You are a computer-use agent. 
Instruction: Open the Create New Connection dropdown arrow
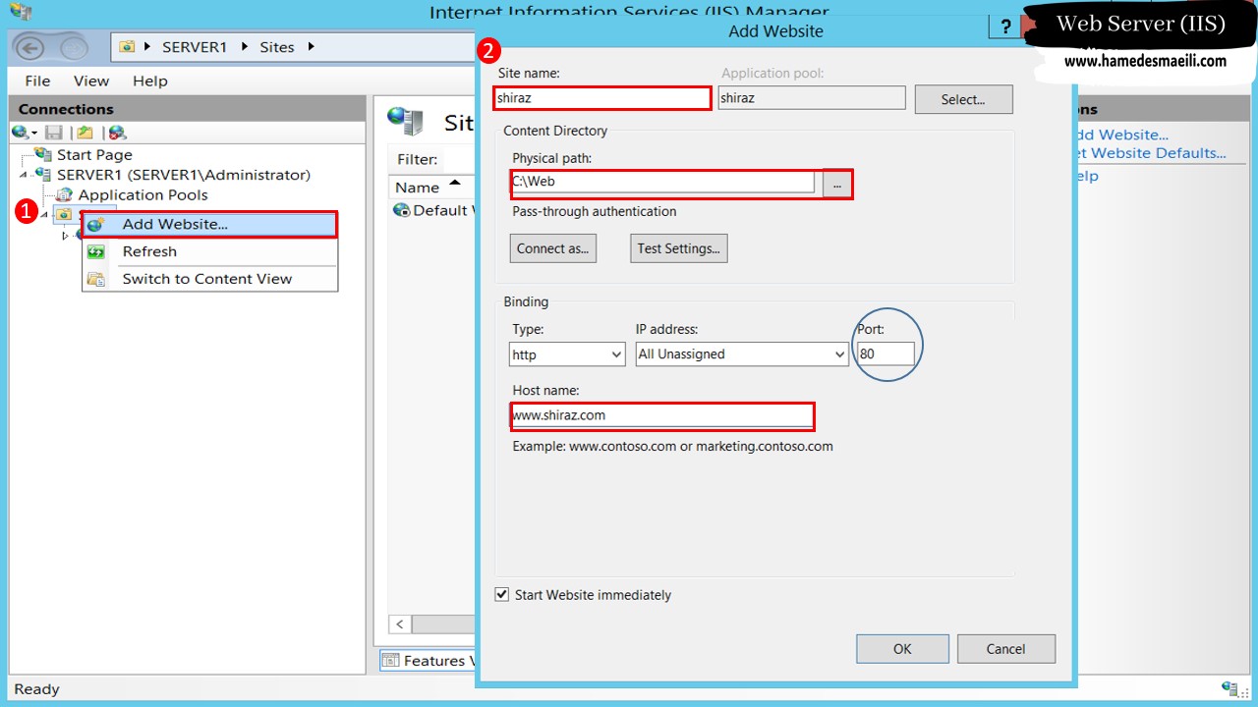coord(34,134)
